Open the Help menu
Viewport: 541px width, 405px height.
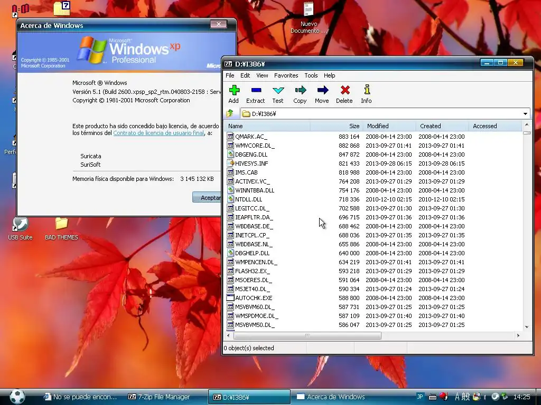tap(329, 75)
